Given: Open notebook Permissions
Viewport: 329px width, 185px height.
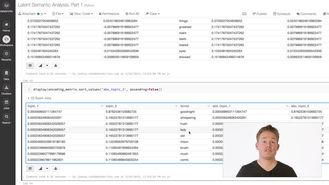Looking at the screenshot, I should pos(108,14).
